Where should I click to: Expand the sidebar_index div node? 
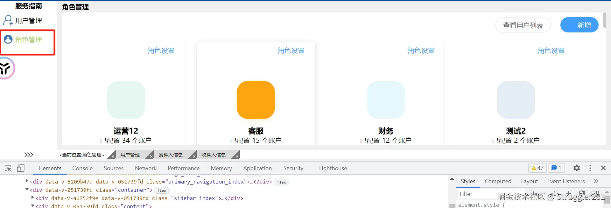[x=32, y=198]
